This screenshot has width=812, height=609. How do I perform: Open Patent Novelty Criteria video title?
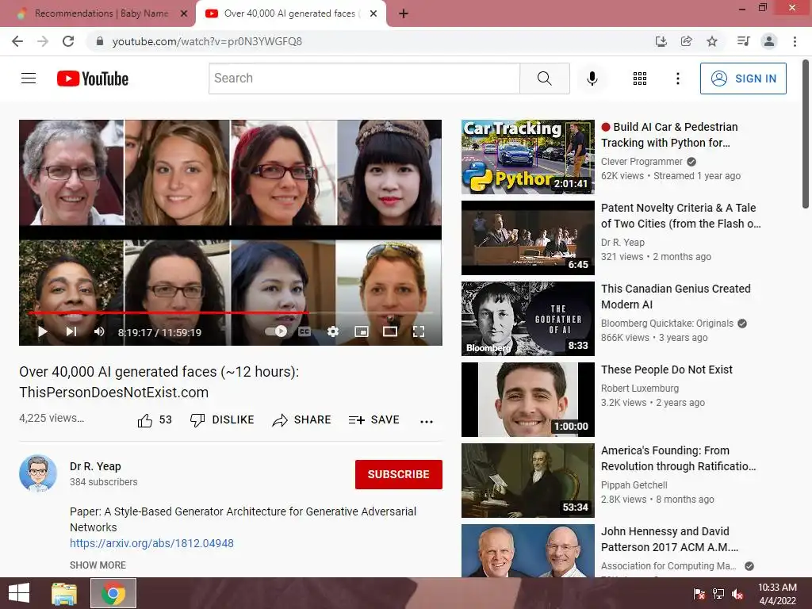point(680,216)
